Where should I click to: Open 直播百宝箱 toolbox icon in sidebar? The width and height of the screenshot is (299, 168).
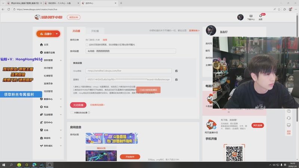tap(41, 52)
